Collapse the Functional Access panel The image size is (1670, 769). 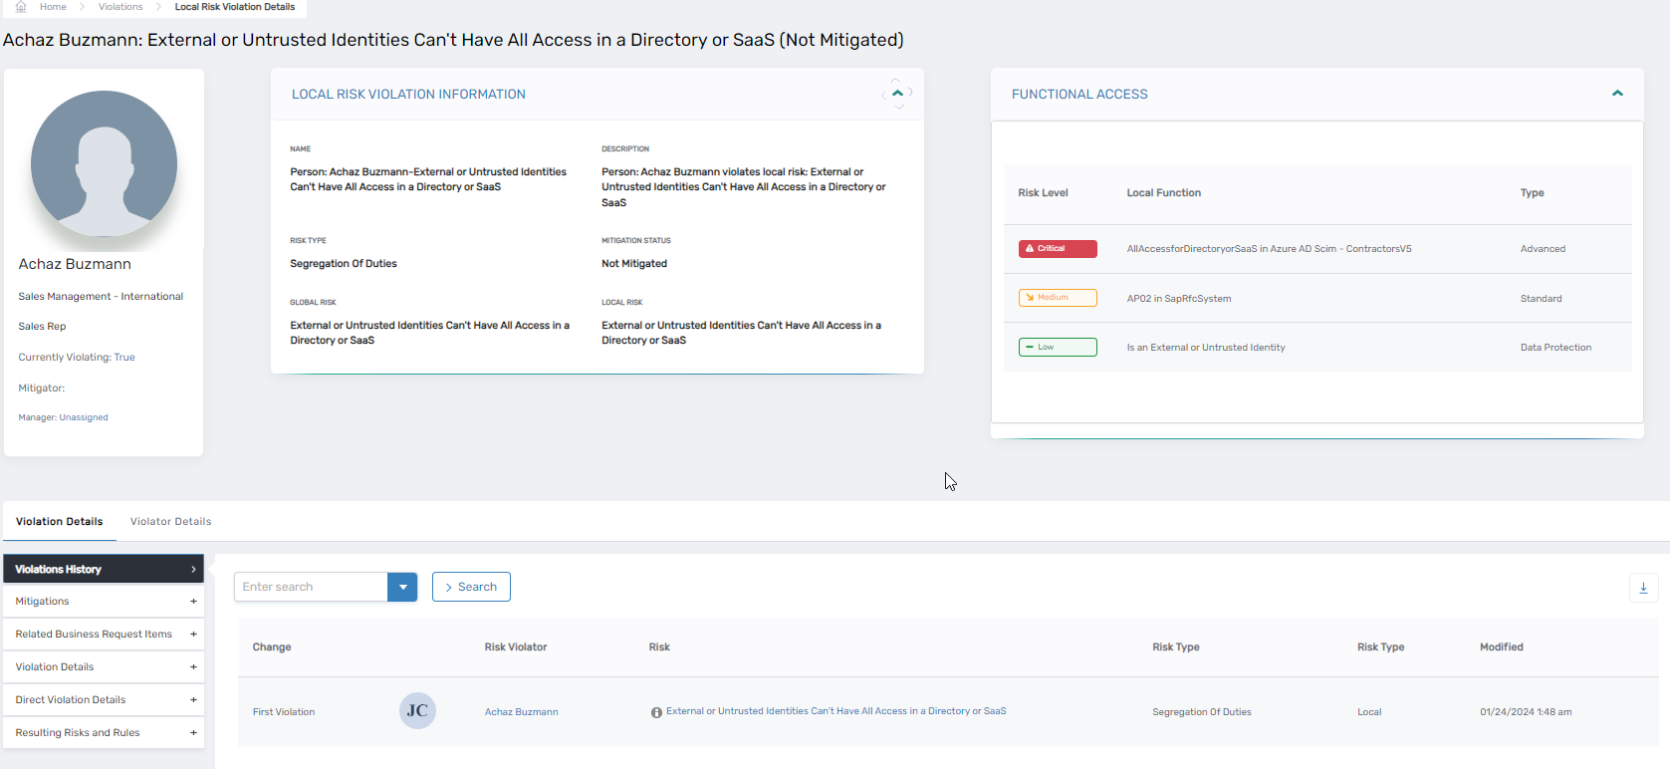pyautogui.click(x=1617, y=94)
